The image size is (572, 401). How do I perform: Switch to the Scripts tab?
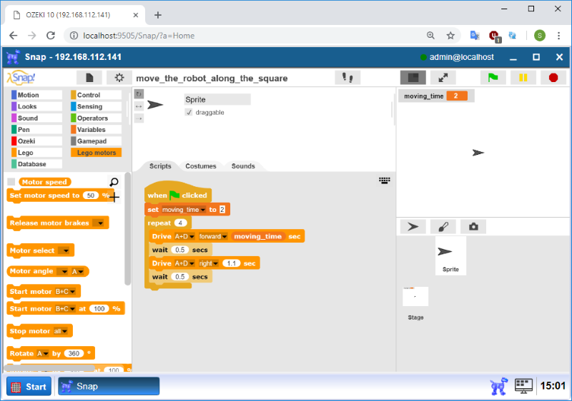tap(160, 166)
